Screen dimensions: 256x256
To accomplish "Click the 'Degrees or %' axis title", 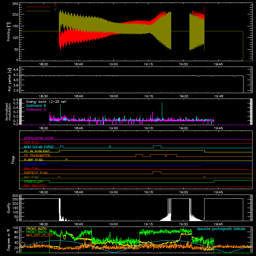I will (x=9, y=240).
